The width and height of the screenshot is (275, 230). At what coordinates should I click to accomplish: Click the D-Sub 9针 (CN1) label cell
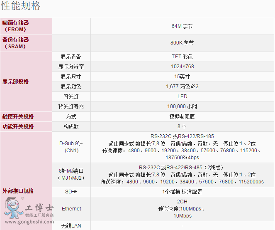71,147
